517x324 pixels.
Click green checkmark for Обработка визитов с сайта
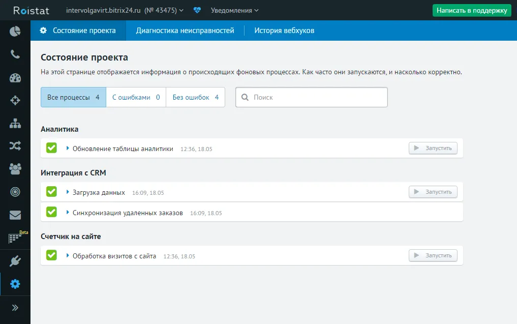[51, 255]
